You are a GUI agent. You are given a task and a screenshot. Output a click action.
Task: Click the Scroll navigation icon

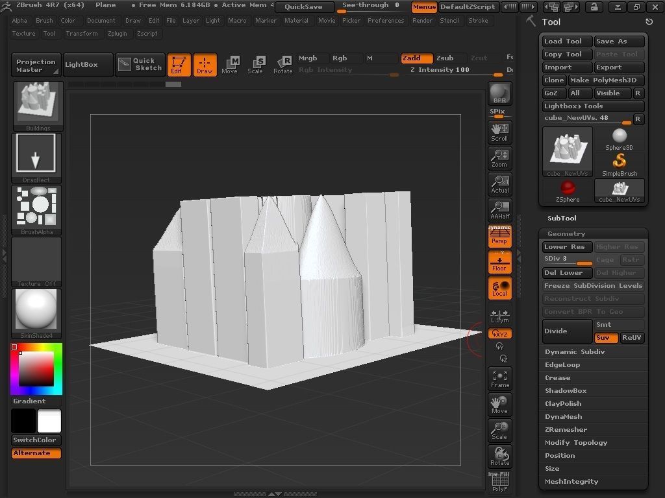click(x=499, y=132)
